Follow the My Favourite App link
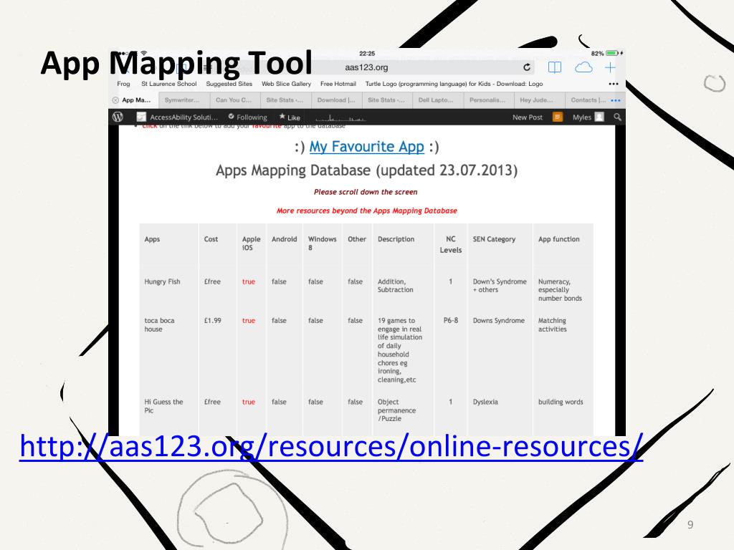 [366, 147]
